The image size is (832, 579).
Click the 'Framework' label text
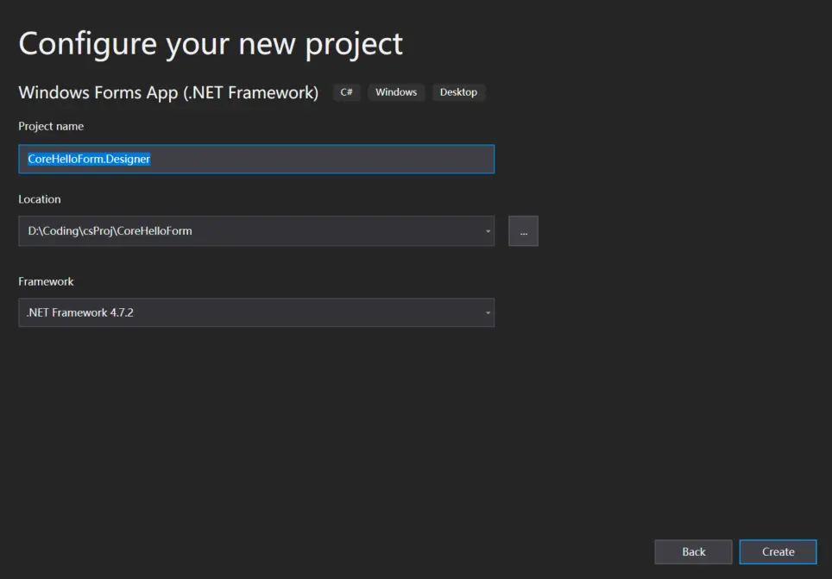coord(46,281)
